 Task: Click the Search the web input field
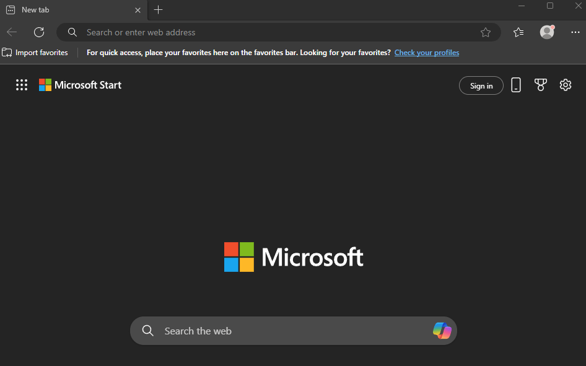pyautogui.click(x=294, y=331)
